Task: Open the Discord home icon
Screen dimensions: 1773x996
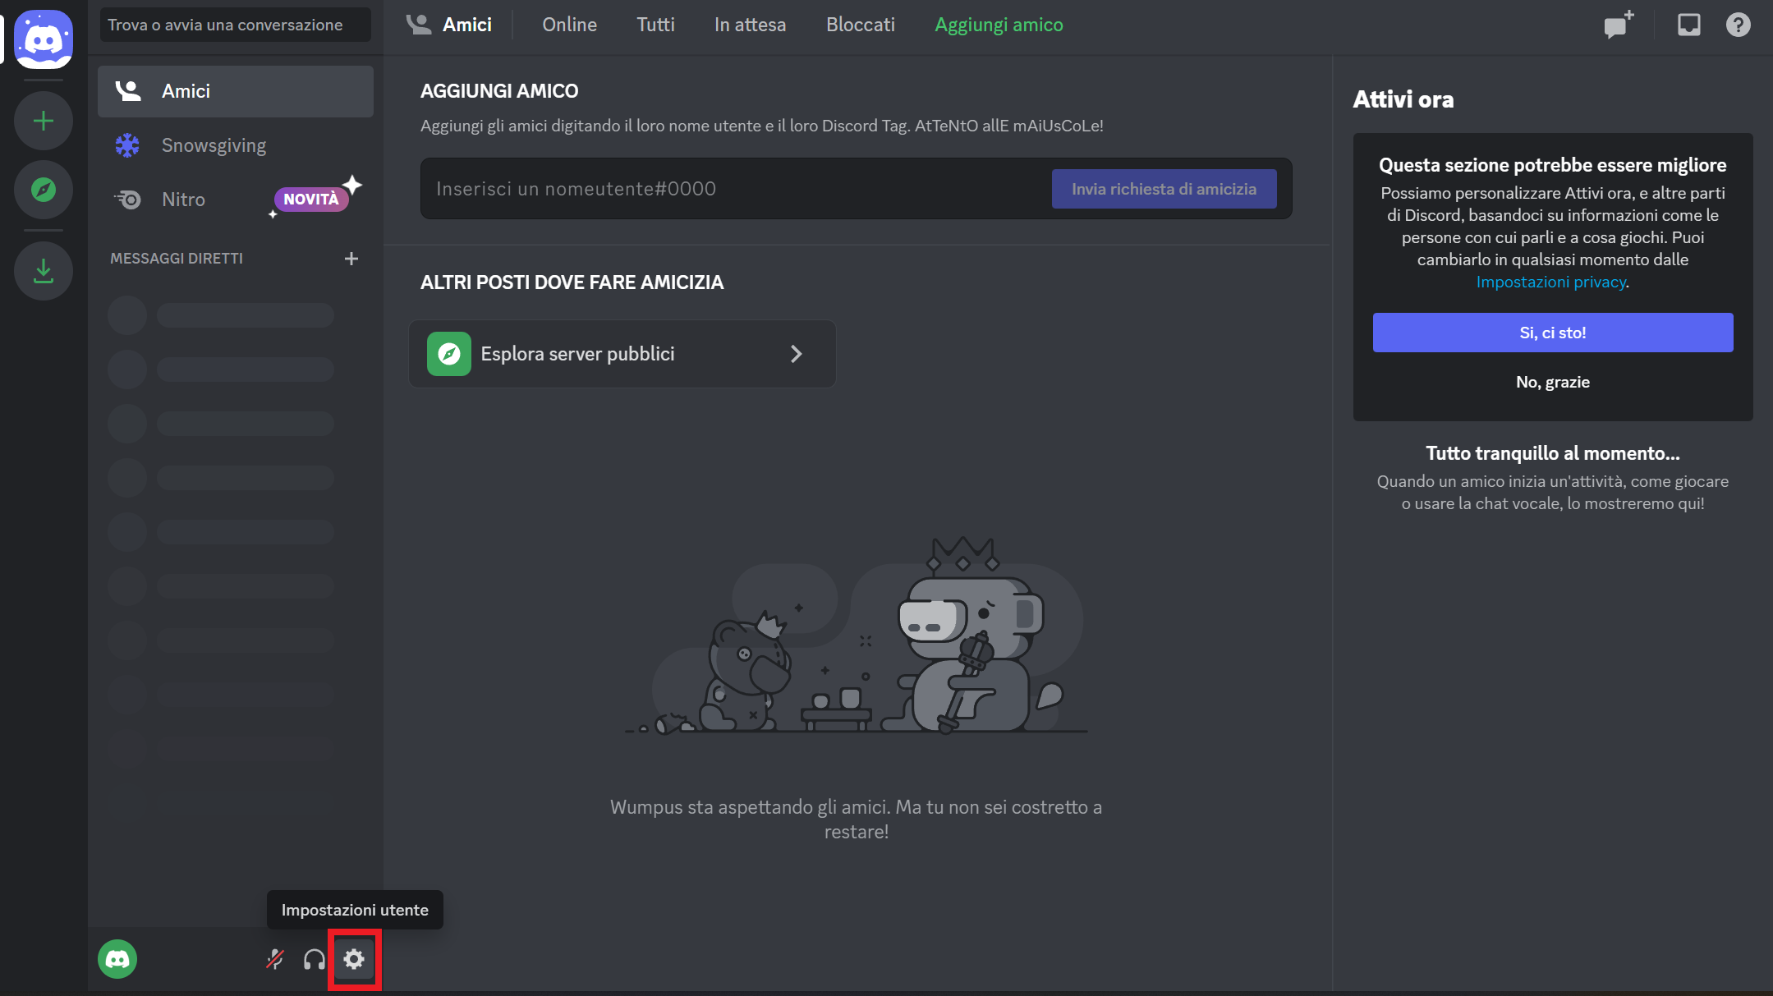Action: (43, 39)
